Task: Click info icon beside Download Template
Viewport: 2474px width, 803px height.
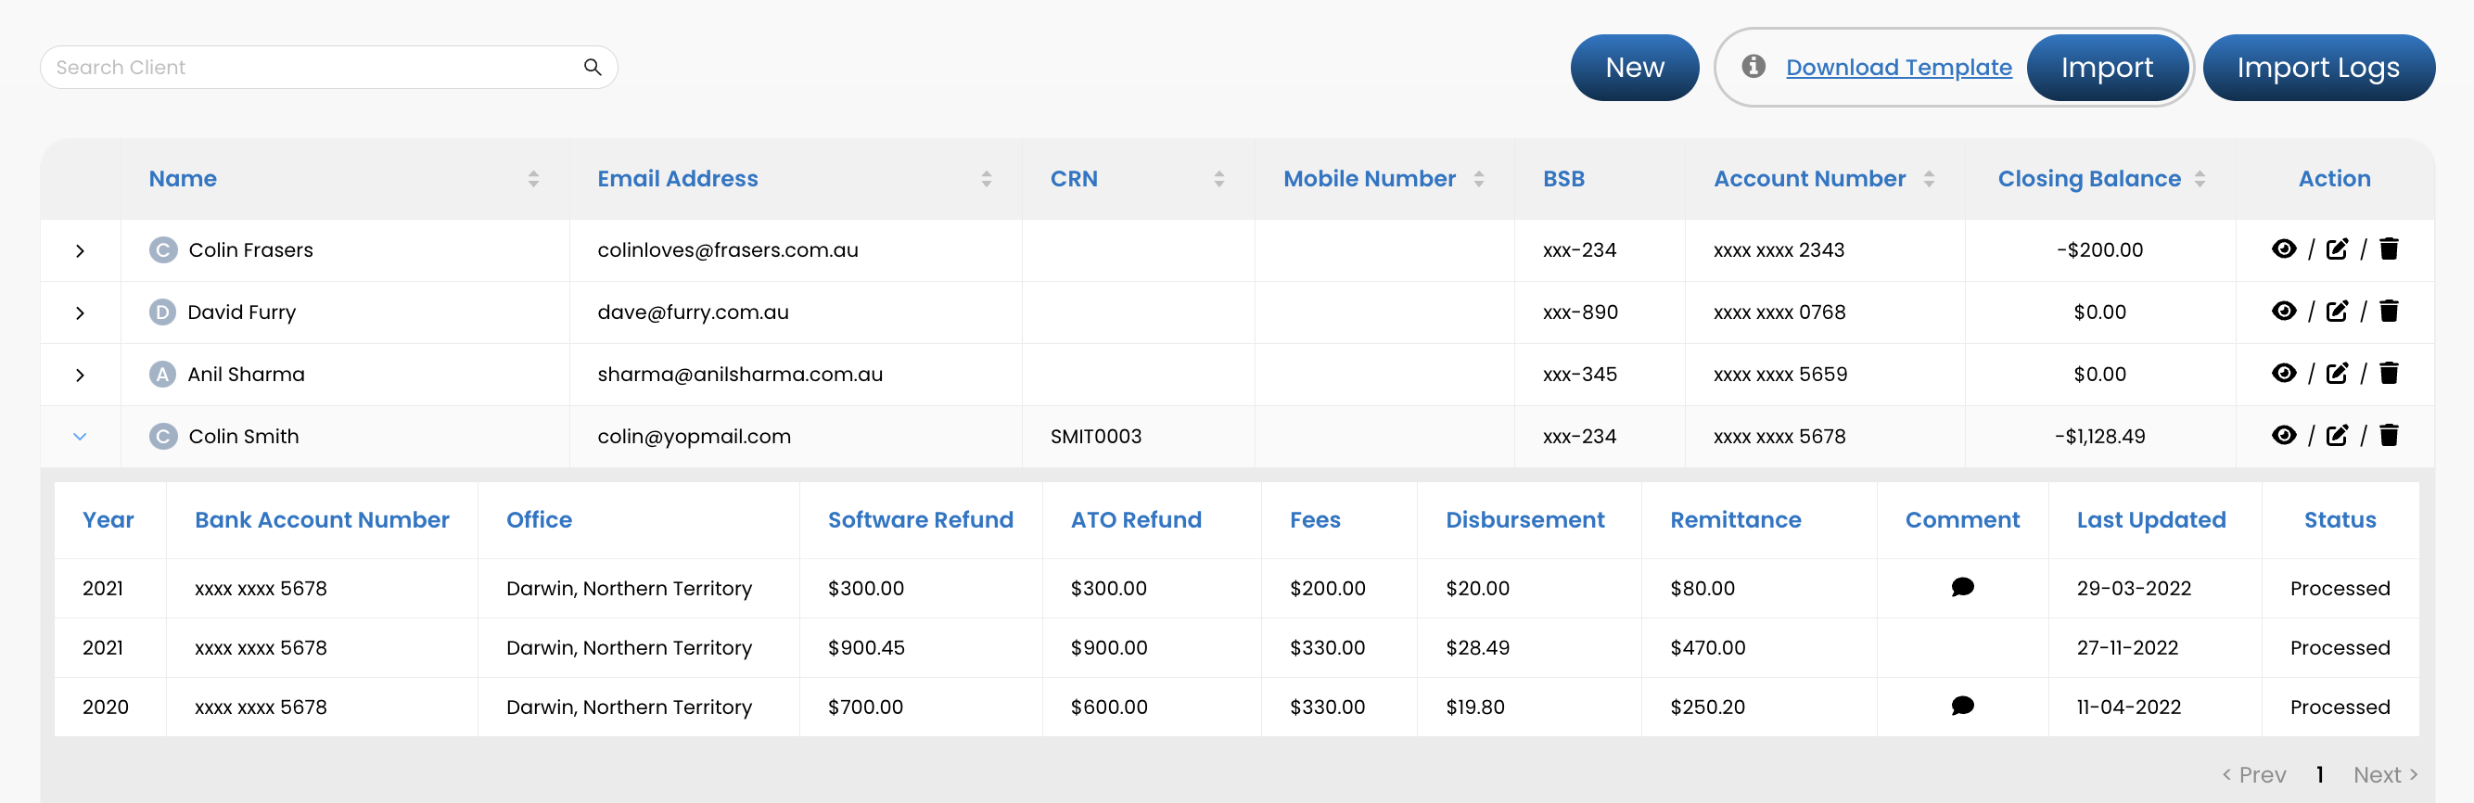Action: click(x=1753, y=66)
